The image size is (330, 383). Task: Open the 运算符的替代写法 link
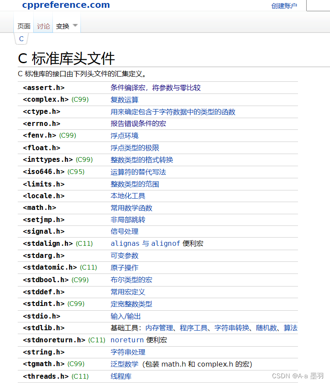pos(138,172)
